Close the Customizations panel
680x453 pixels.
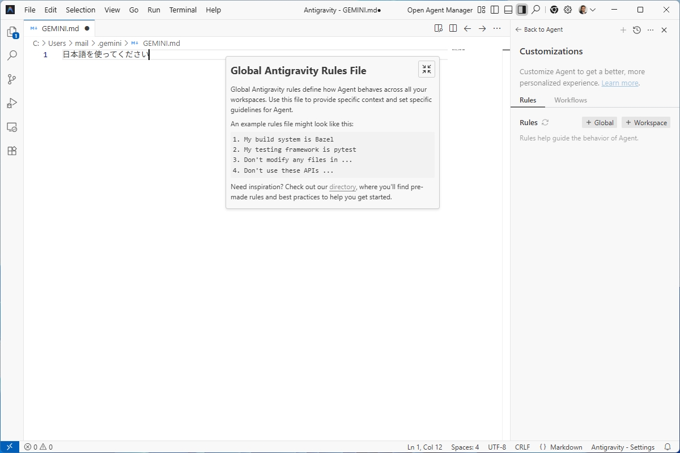[664, 30]
